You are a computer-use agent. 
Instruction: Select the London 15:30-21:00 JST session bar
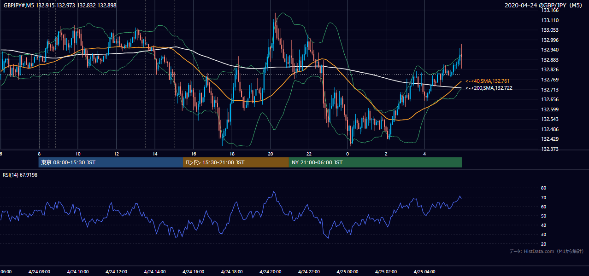(236, 162)
